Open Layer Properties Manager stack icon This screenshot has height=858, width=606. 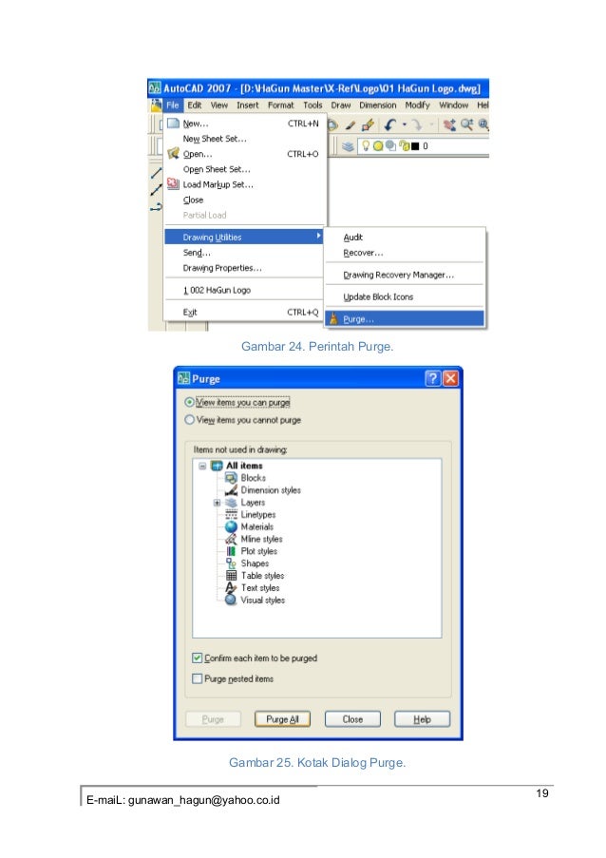tap(348, 146)
